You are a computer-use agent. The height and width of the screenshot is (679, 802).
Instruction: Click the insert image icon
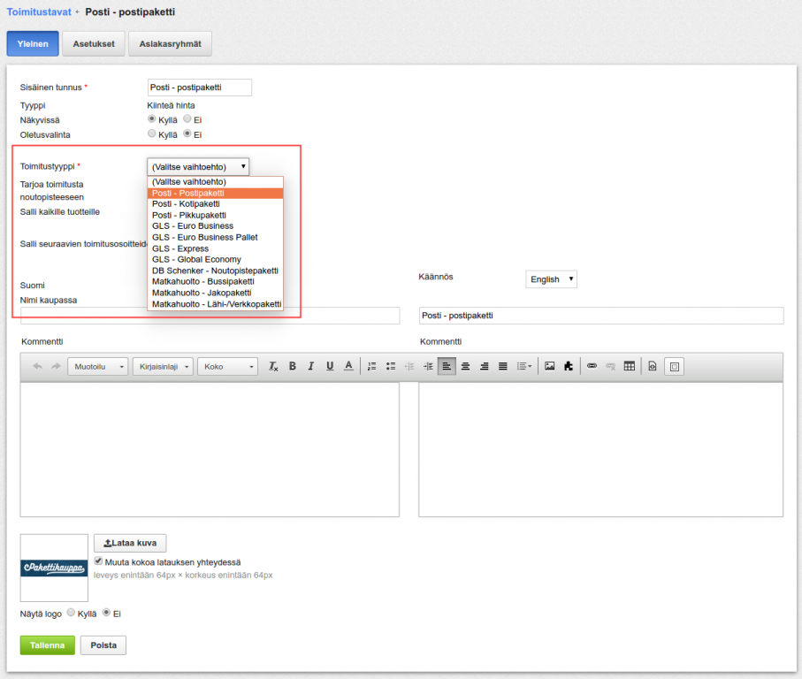550,366
